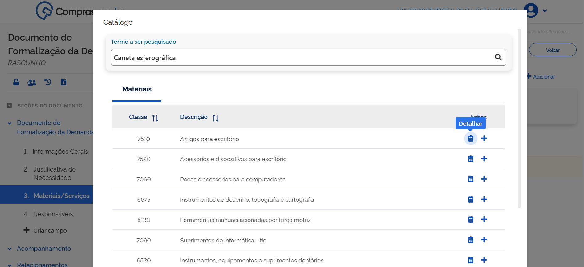Image resolution: width=584 pixels, height=267 pixels.
Task: Sort table by Classe column
Action: 155,118
